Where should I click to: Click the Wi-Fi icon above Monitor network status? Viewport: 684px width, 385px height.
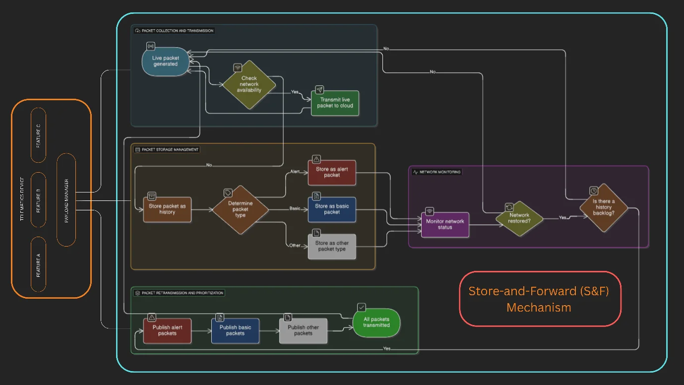click(430, 211)
